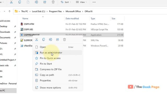
Task: Choose Show more options
Action: [58, 88]
